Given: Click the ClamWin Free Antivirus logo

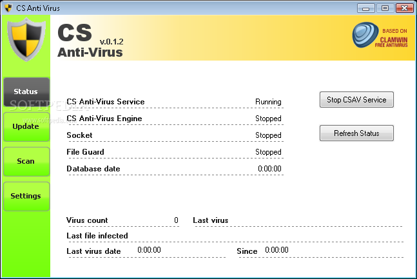Looking at the screenshot, I should click(380, 35).
